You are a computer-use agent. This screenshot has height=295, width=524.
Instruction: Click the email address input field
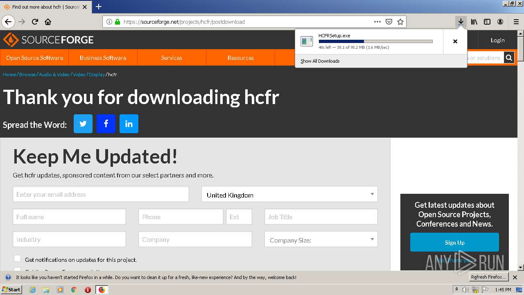(x=101, y=194)
